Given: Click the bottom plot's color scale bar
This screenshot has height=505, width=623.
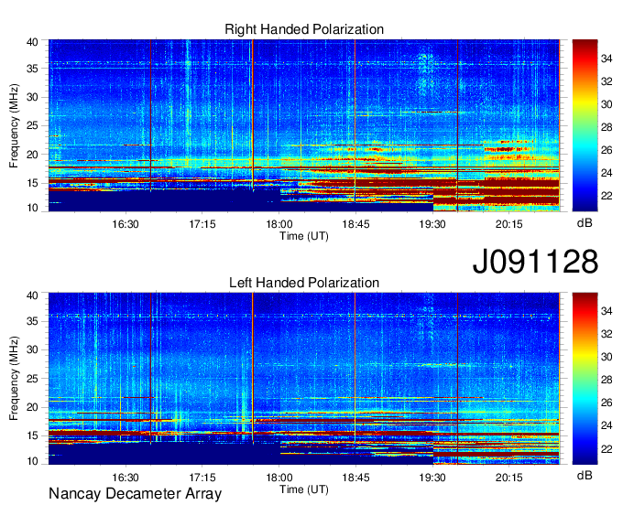Looking at the screenshot, I should [585, 379].
